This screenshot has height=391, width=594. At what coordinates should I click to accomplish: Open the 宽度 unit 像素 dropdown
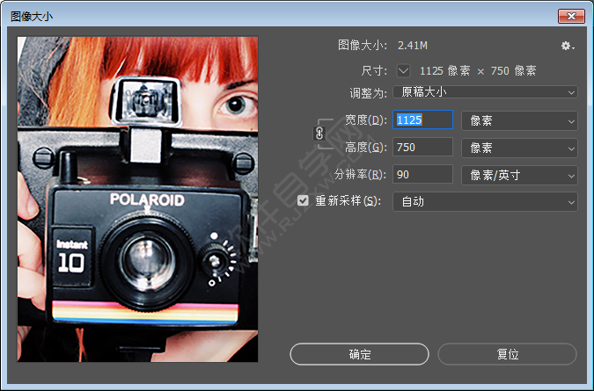click(x=519, y=120)
